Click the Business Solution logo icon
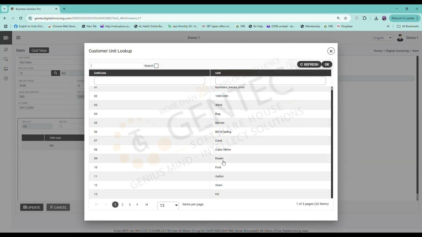 coord(6,38)
